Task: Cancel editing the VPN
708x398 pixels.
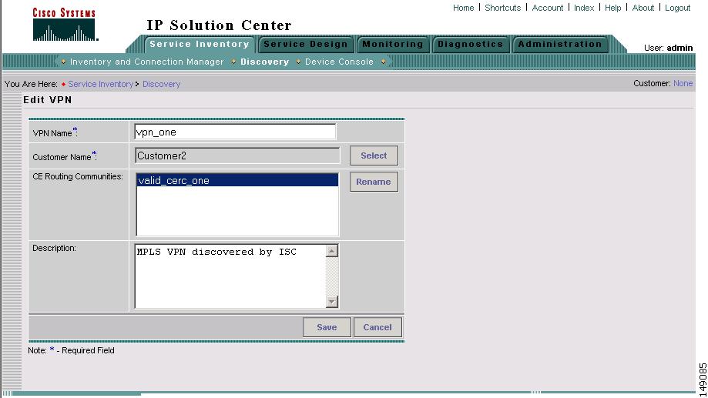Action: click(377, 327)
